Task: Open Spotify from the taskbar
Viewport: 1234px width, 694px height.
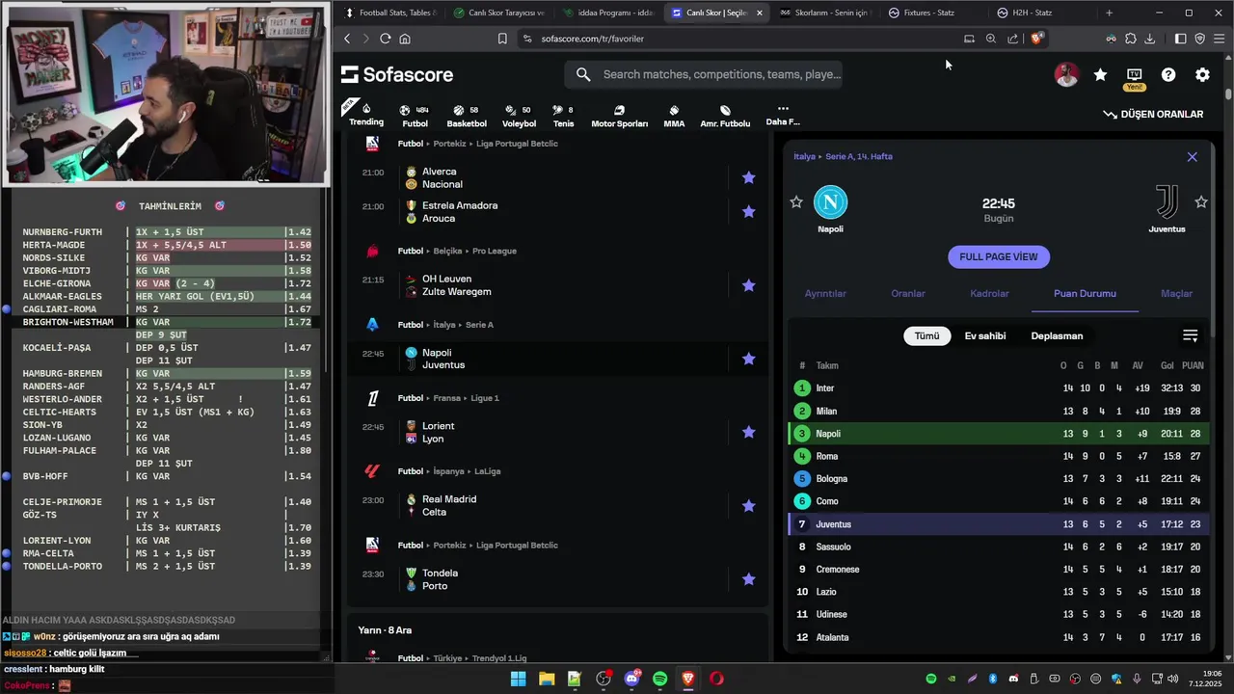Action: 659,679
